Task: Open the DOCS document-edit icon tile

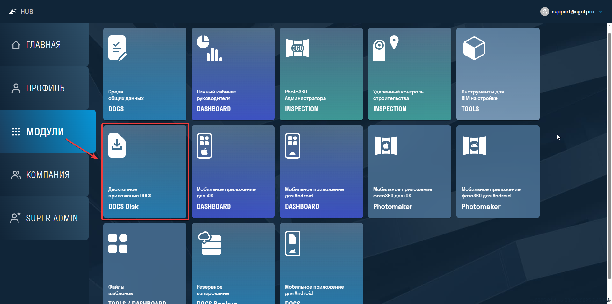Action: pos(117,48)
